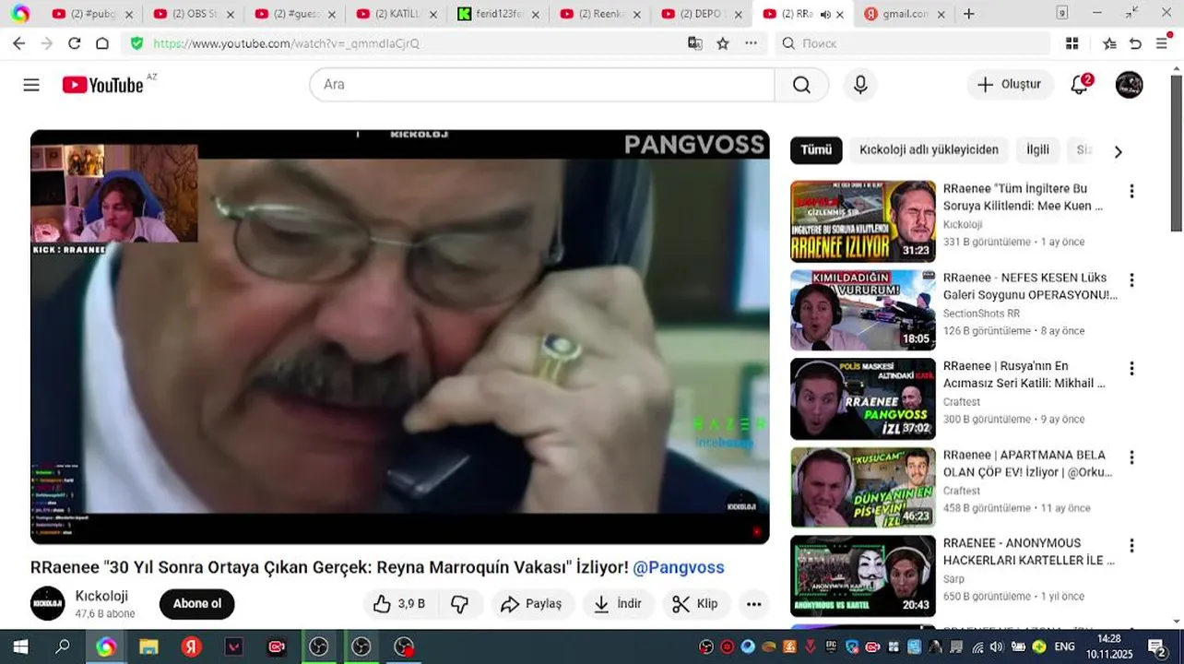Open browser favorites list icon
Screen dimensions: 1184x664
point(1109,43)
